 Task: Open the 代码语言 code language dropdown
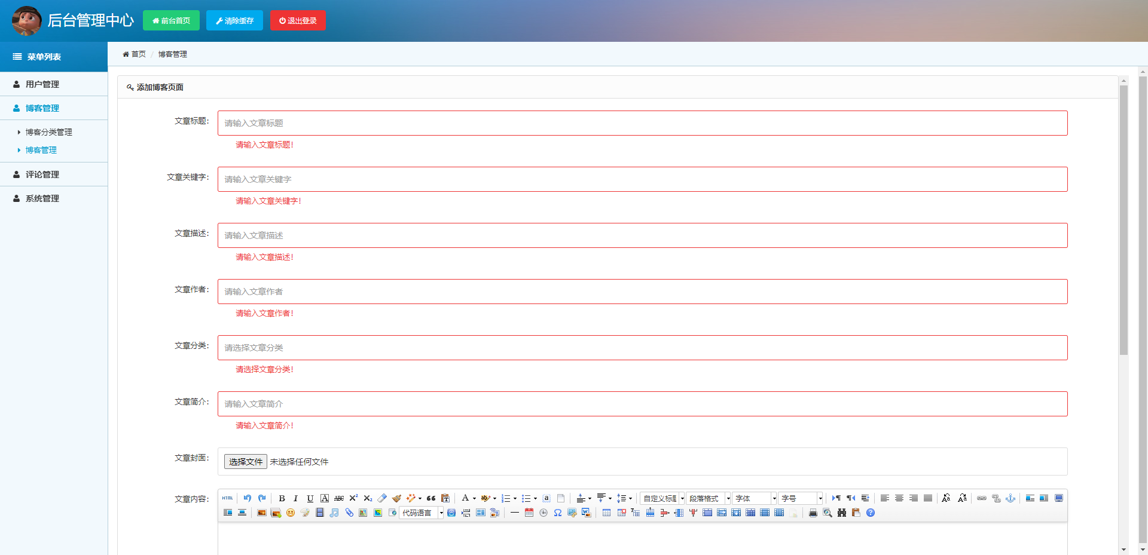pyautogui.click(x=422, y=513)
